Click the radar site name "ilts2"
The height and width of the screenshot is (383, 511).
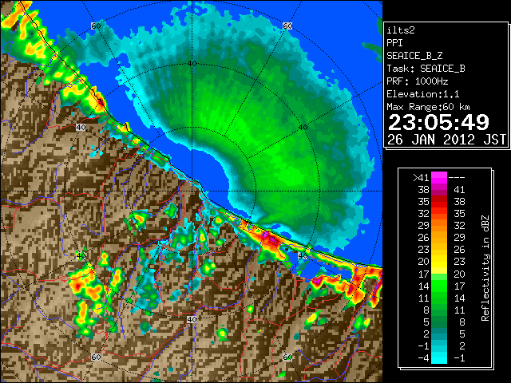401,30
